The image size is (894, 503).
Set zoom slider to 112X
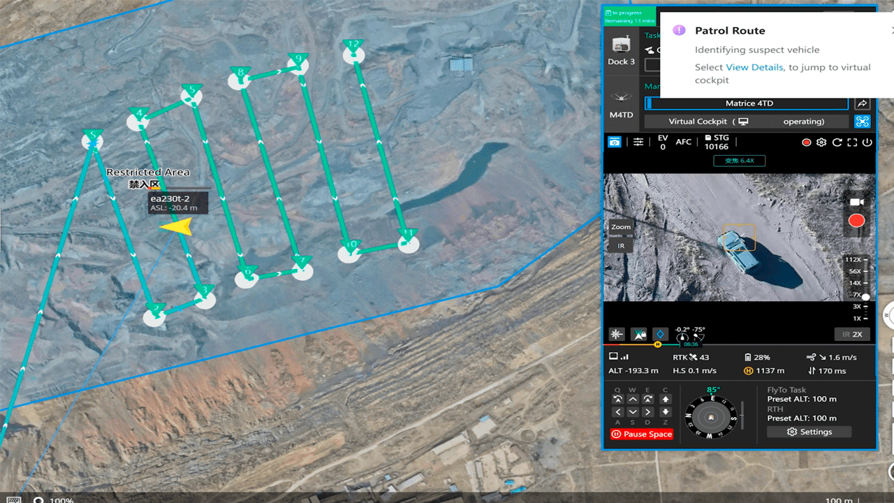tap(855, 260)
